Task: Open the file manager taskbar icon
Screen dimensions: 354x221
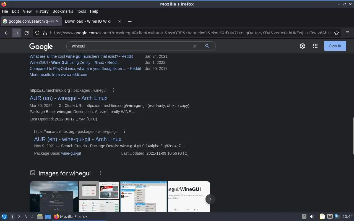Action: [40, 217]
